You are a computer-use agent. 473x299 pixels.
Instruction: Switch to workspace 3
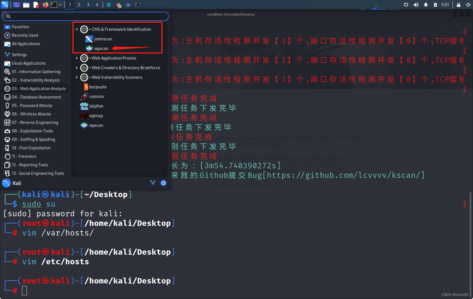(x=88, y=5)
